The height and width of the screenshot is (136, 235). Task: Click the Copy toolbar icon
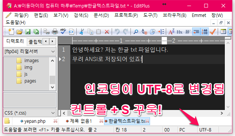coord(90,32)
